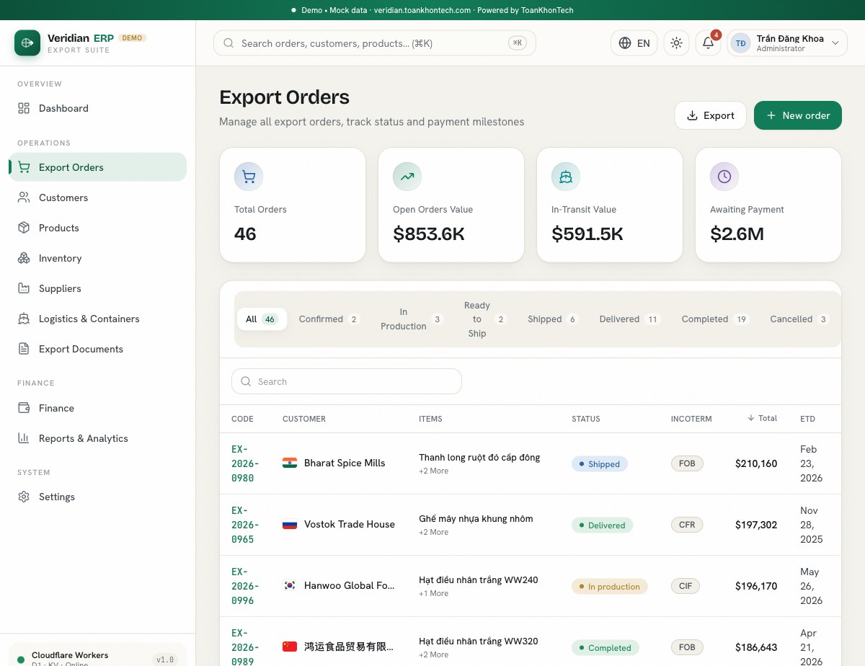This screenshot has width=865, height=666.
Task: Click the CUSTOMER column header
Action: [x=304, y=419]
